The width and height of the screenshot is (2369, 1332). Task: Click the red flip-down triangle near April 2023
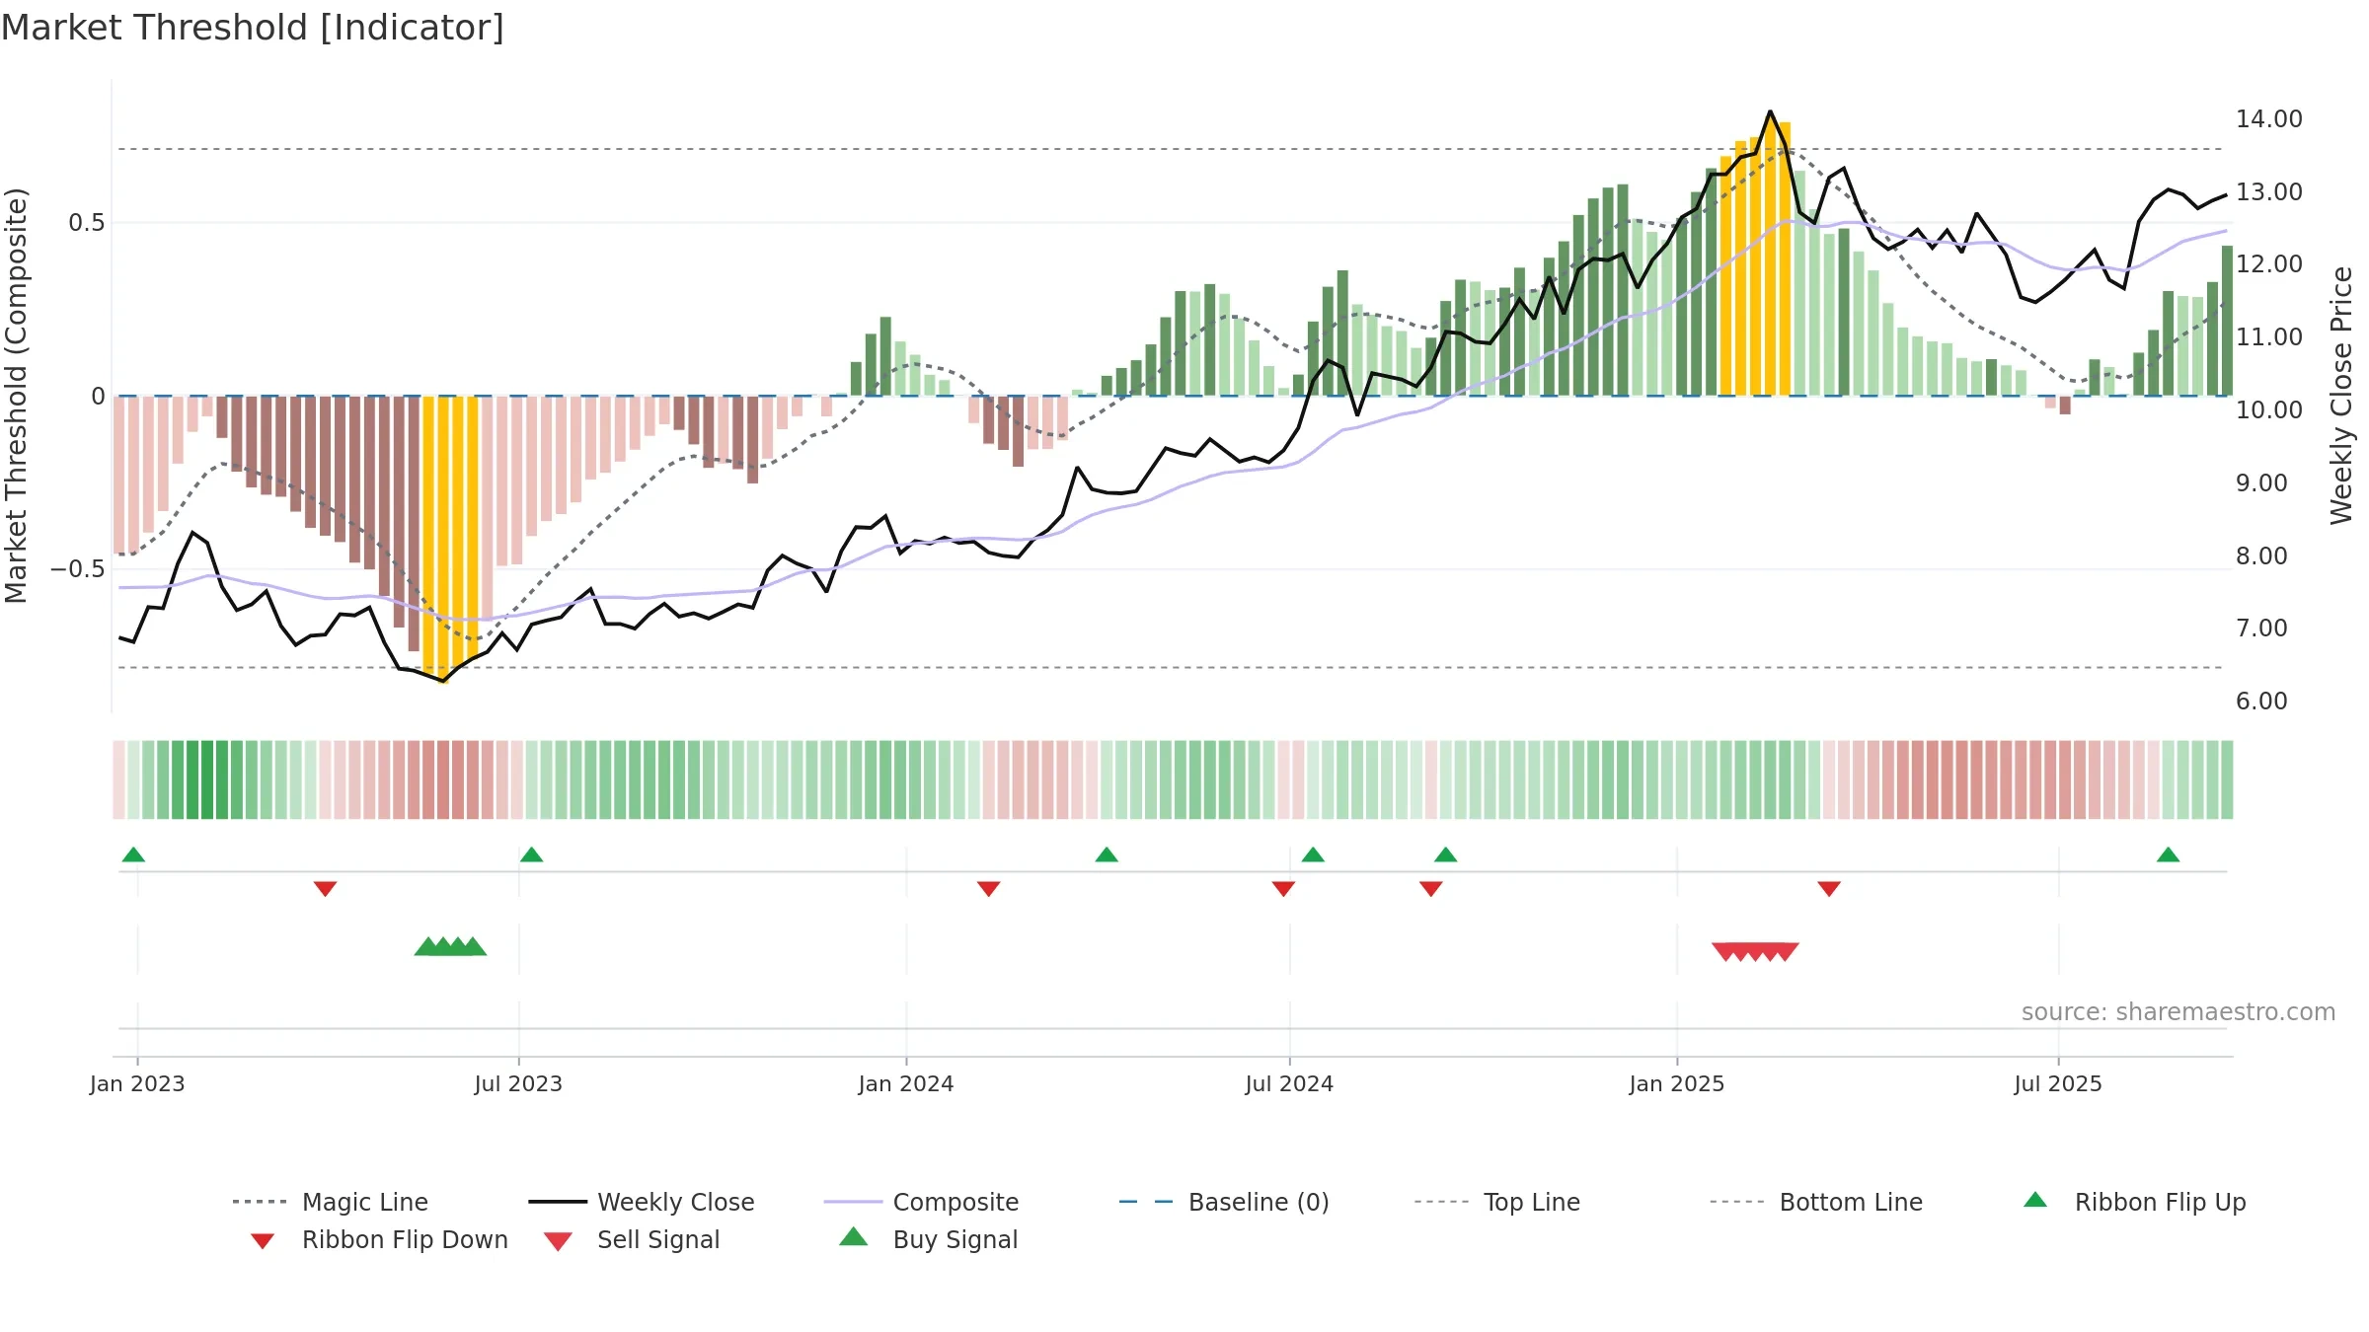pos(325,889)
